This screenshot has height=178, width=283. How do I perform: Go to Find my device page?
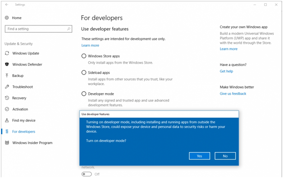[23, 120]
